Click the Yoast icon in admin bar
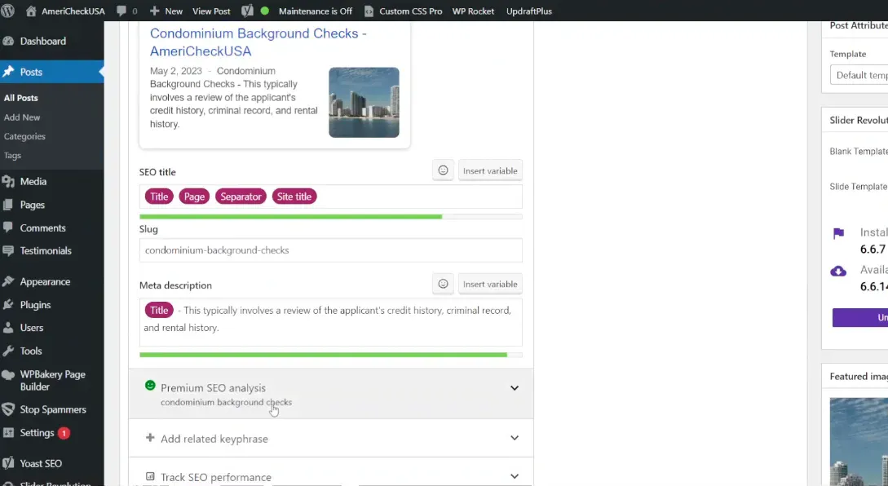This screenshot has height=486, width=888. point(247,11)
